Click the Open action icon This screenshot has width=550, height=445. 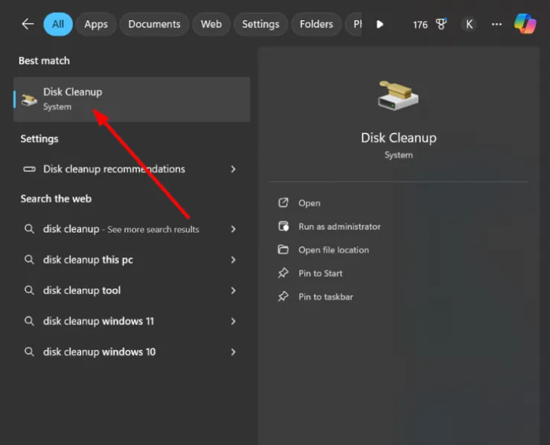(x=283, y=202)
